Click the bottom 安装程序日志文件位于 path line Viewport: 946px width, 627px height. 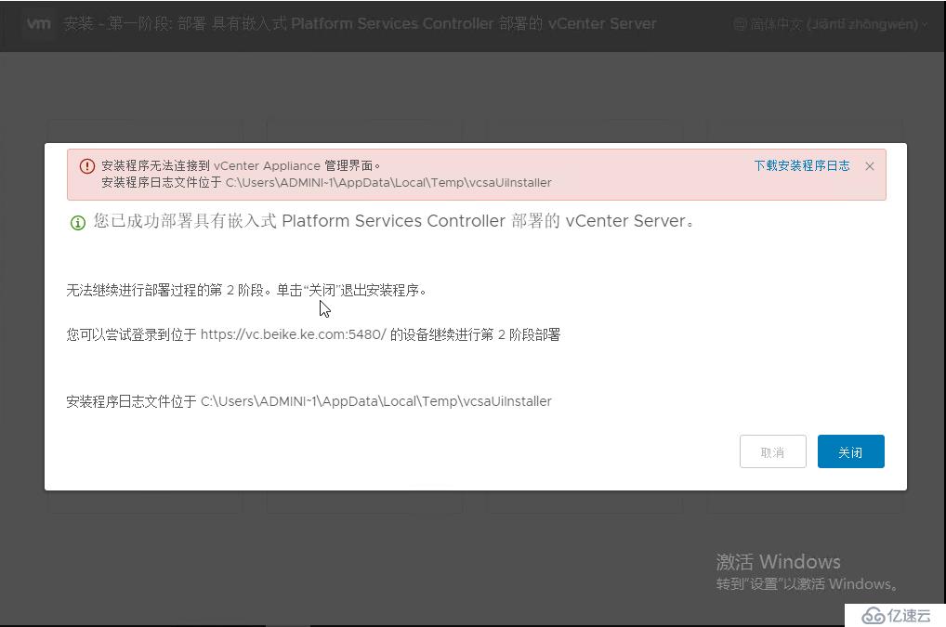click(309, 401)
